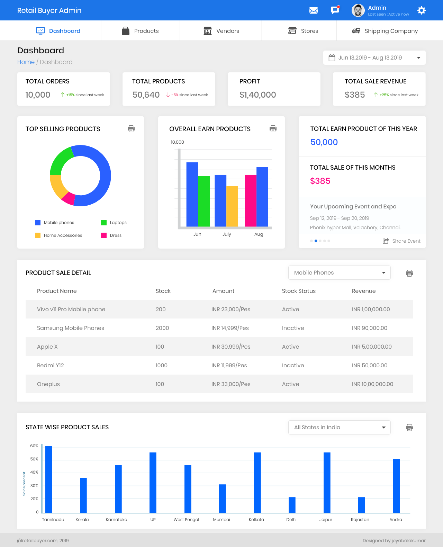Print the Top Selling Products chart
This screenshot has height=547, width=443.
(131, 129)
